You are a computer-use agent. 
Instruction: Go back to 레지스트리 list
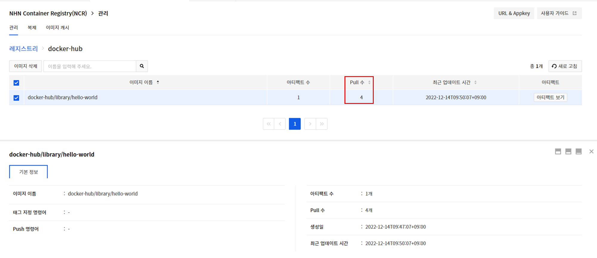coord(24,49)
